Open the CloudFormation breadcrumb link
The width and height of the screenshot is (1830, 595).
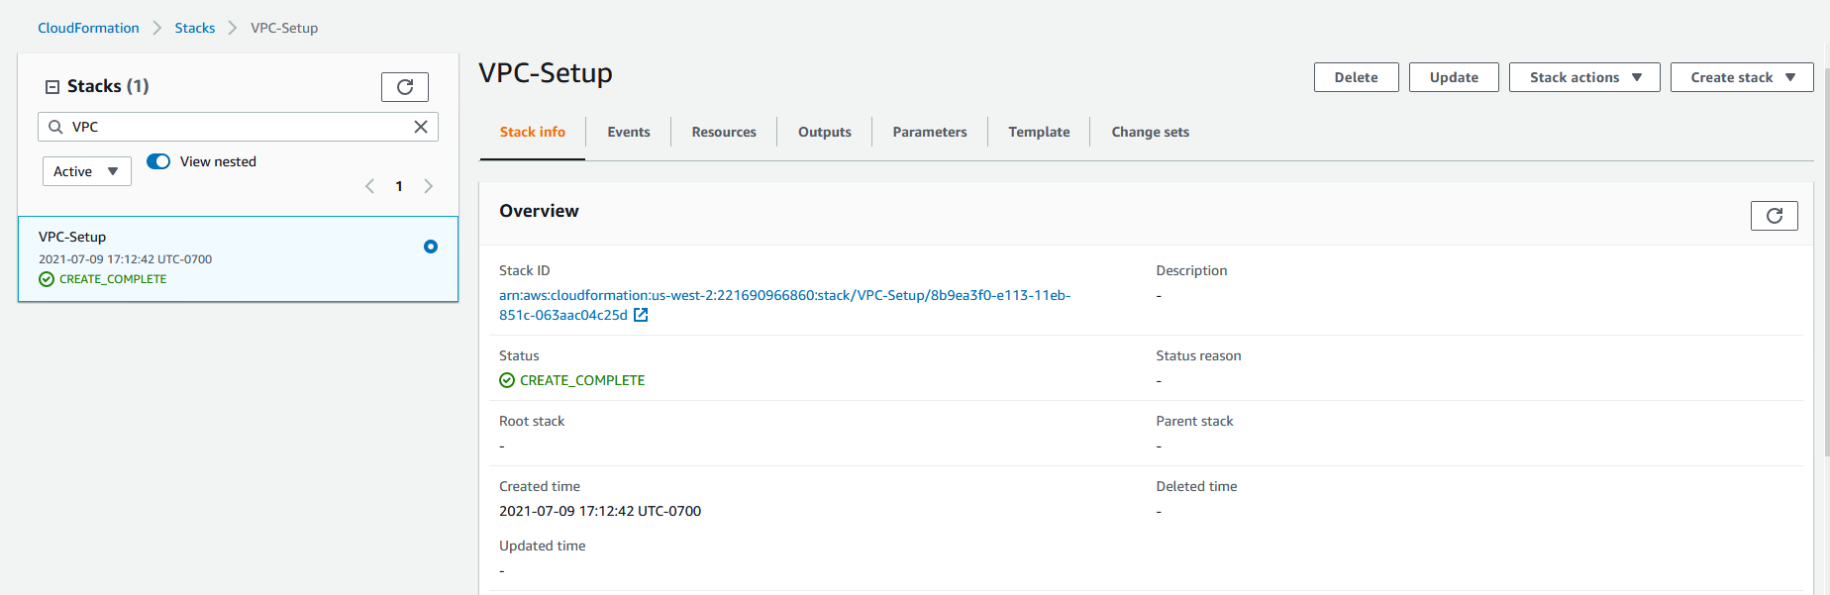pos(88,28)
